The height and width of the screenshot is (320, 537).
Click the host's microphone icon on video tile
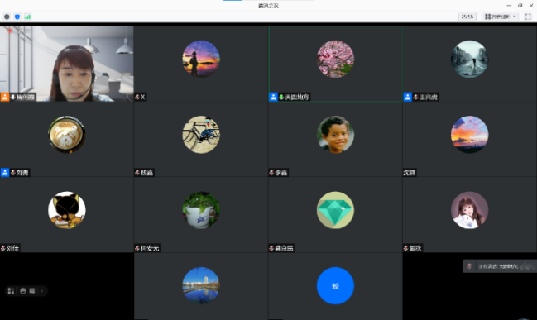click(13, 97)
